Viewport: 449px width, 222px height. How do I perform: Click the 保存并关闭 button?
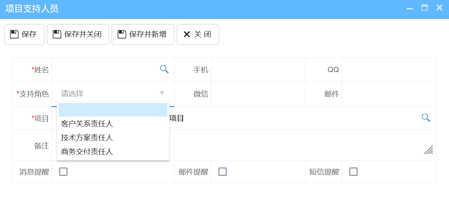(78, 34)
